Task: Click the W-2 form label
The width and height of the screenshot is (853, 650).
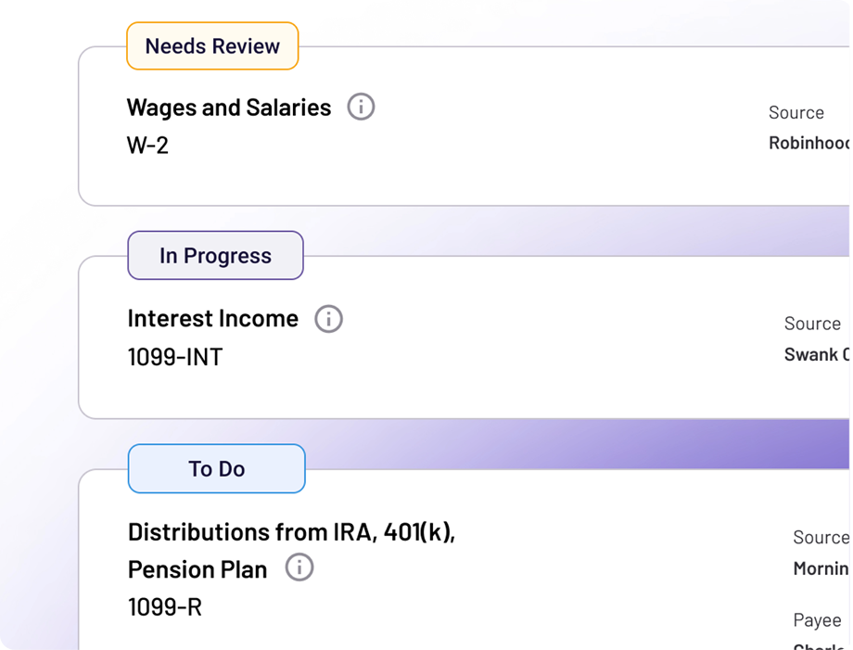Action: pyautogui.click(x=148, y=146)
